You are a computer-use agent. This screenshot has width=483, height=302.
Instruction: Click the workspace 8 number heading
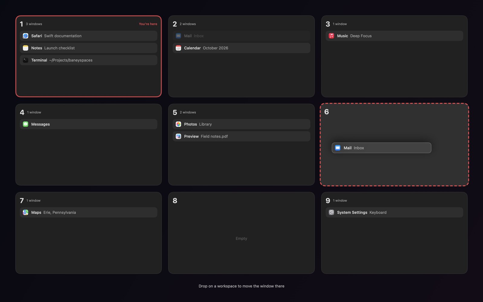coord(175,201)
